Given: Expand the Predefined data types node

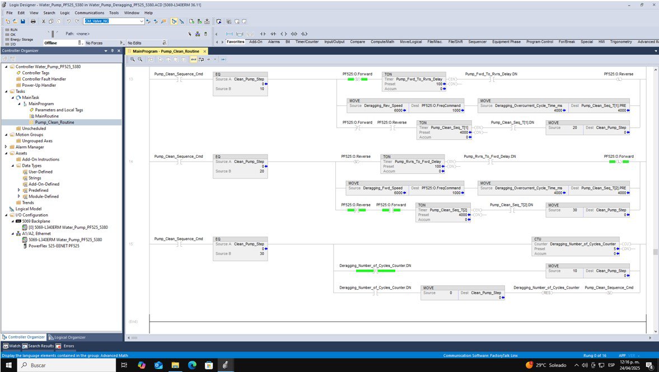Looking at the screenshot, I should click(19, 190).
